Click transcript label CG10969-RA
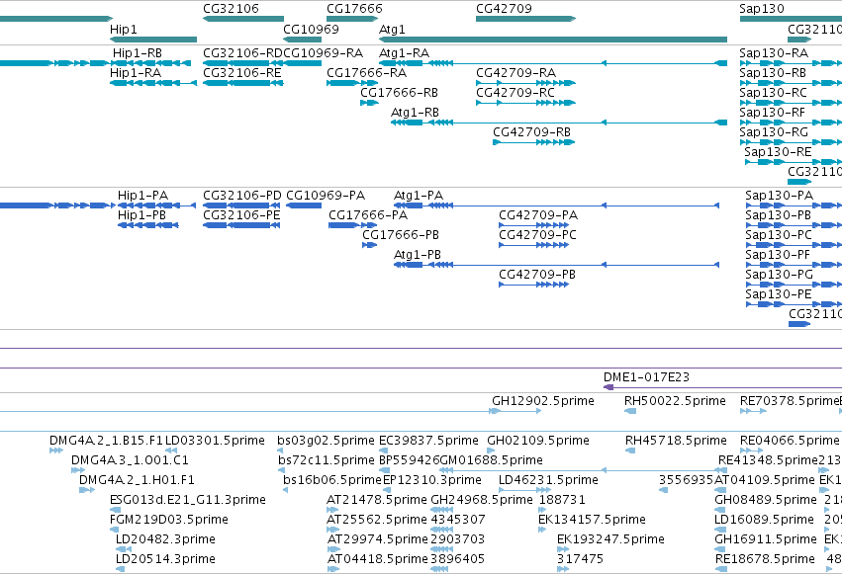The height and width of the screenshot is (574, 842). click(323, 53)
